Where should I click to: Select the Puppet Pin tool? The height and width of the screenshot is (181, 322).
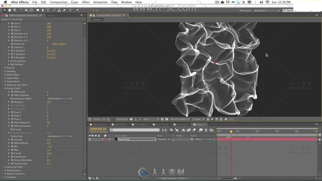pyautogui.click(x=77, y=10)
